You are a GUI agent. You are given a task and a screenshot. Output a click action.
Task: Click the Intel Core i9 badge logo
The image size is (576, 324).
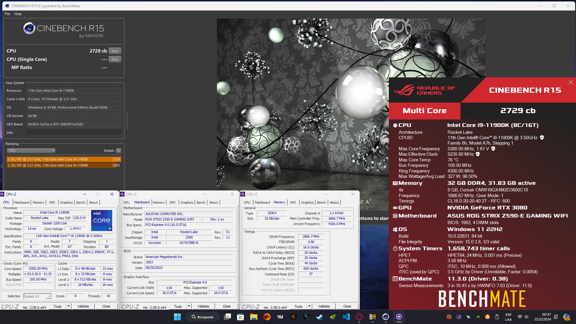click(x=101, y=220)
